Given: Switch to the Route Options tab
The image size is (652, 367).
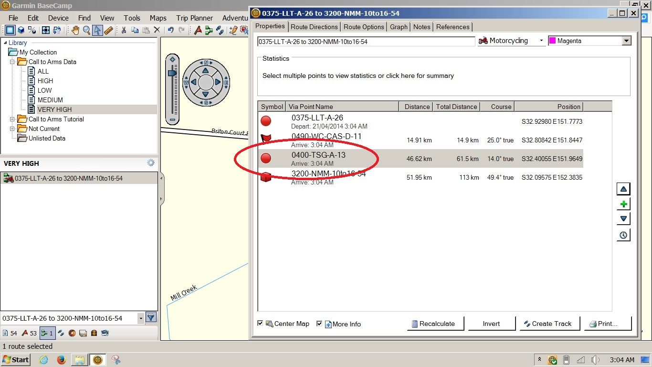Looking at the screenshot, I should pos(364,27).
